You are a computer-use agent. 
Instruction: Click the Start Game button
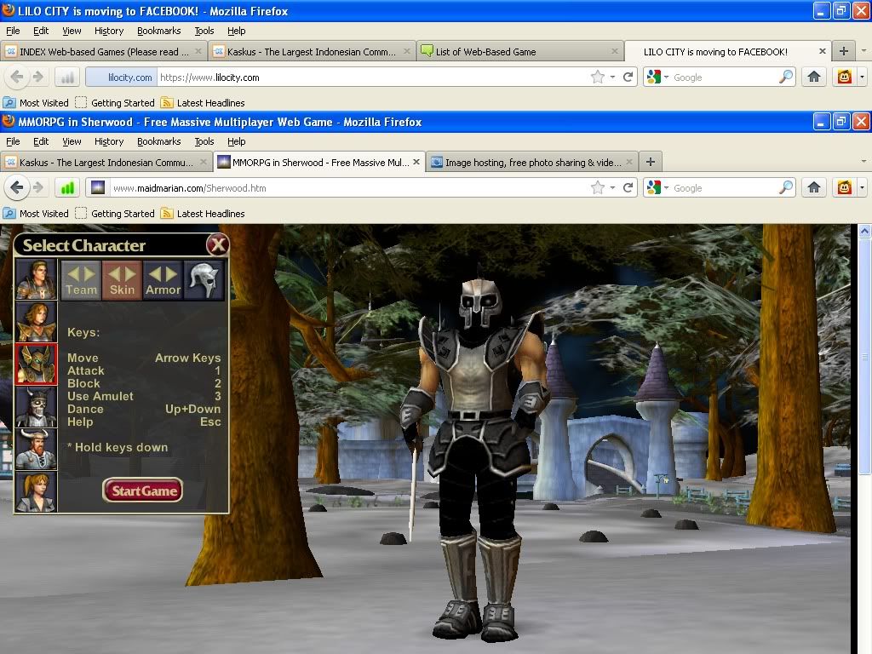pyautogui.click(x=143, y=490)
